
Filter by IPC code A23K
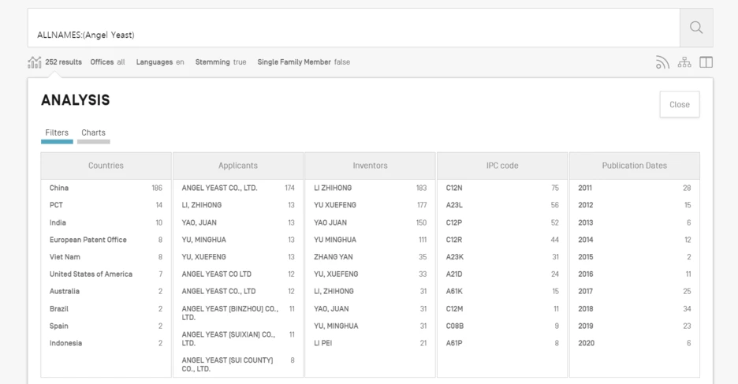tap(502, 257)
